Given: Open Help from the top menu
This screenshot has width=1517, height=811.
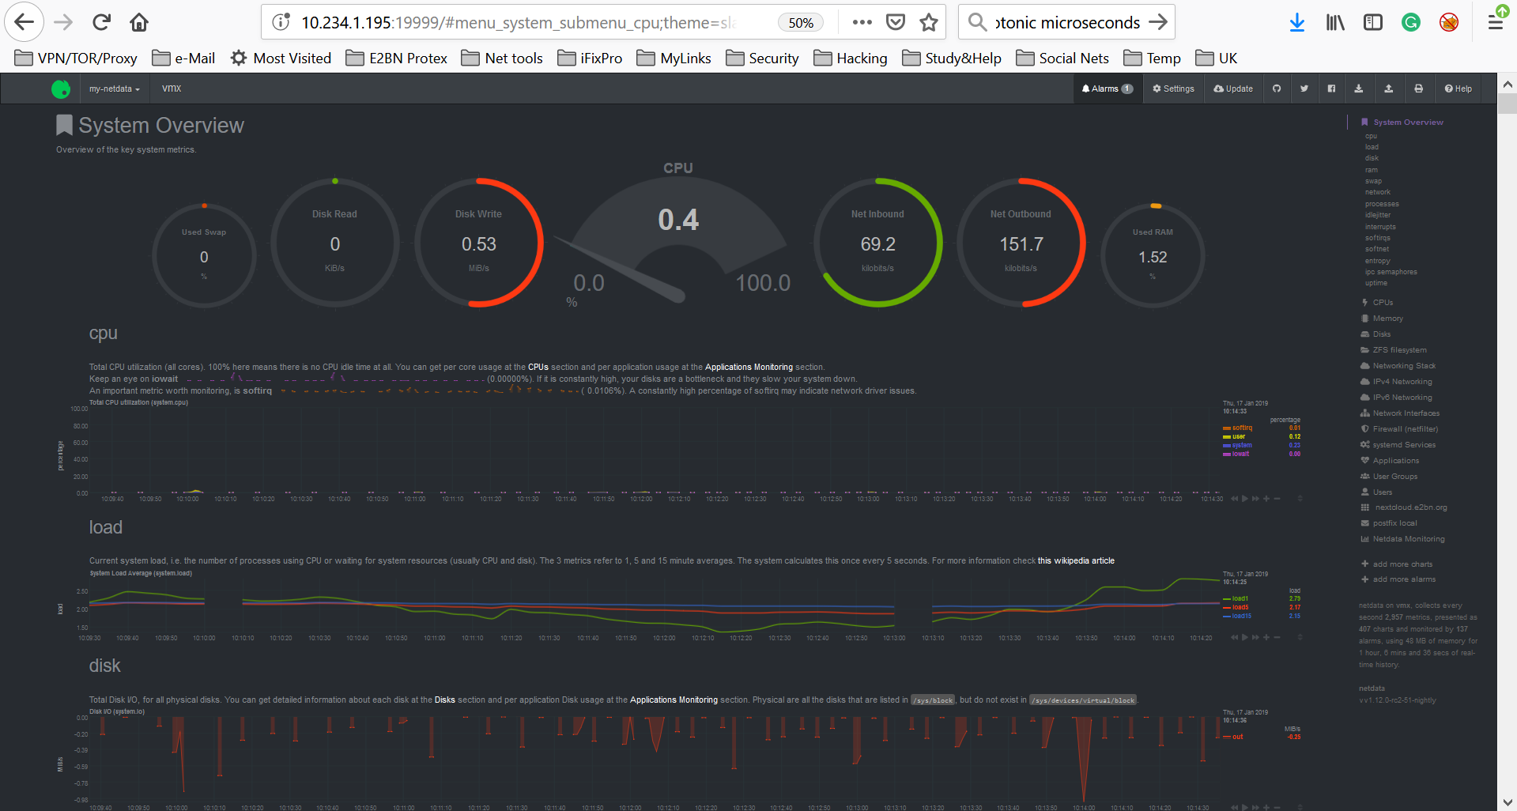Looking at the screenshot, I should 1457,89.
